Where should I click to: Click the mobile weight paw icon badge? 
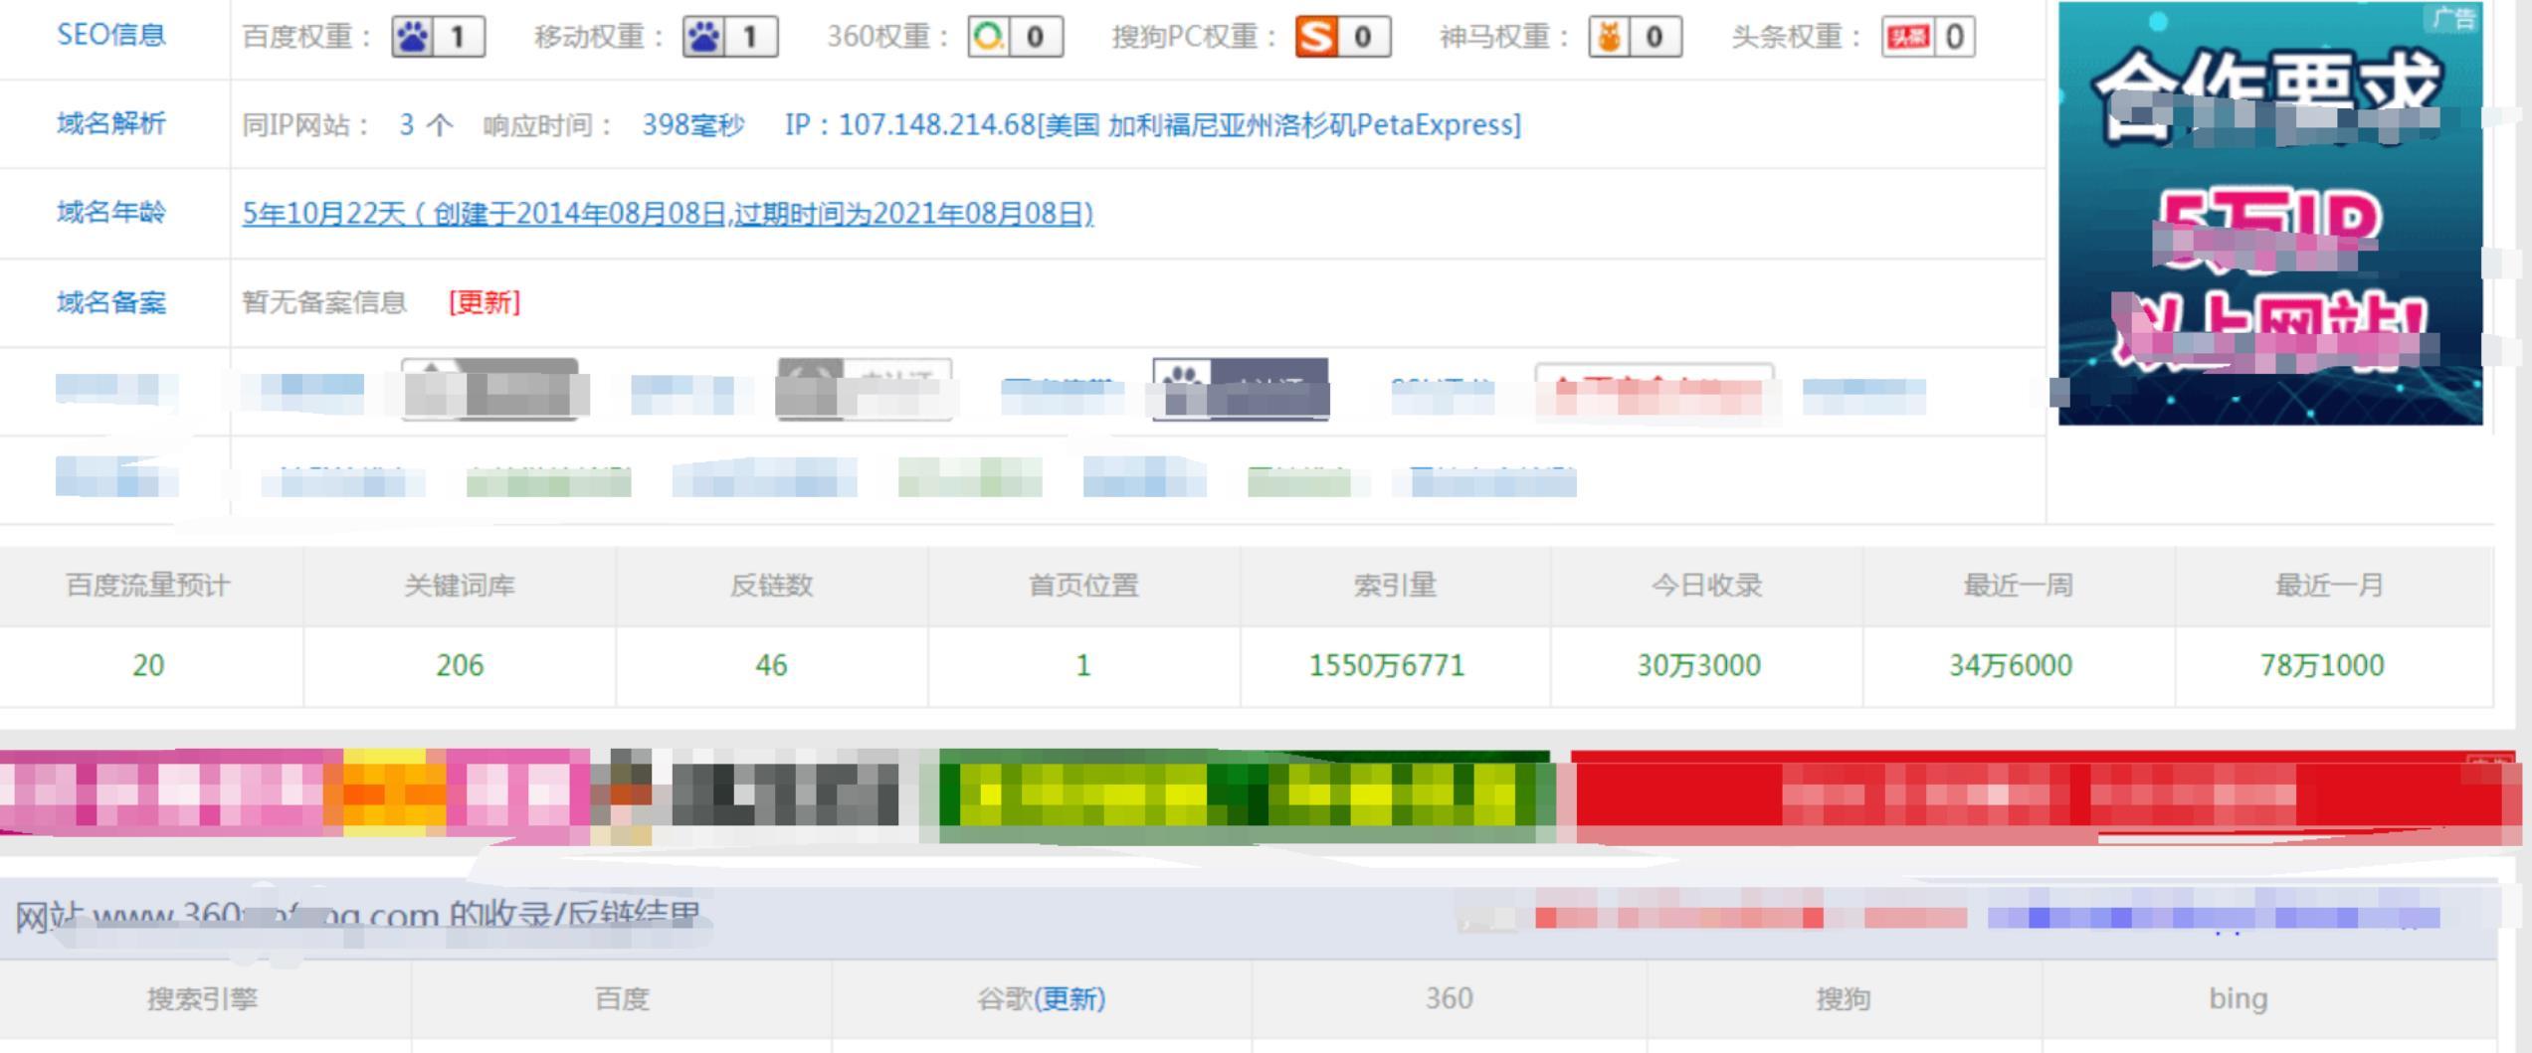tap(729, 37)
